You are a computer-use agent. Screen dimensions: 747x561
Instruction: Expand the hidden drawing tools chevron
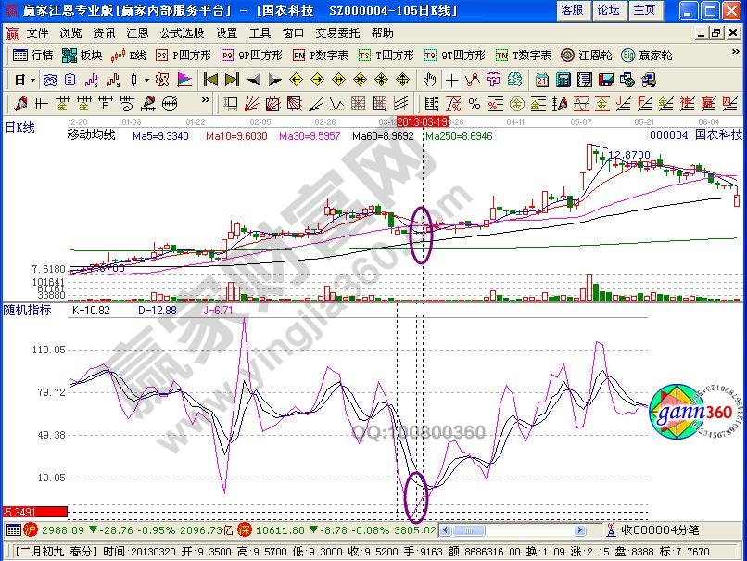pyautogui.click(x=206, y=103)
